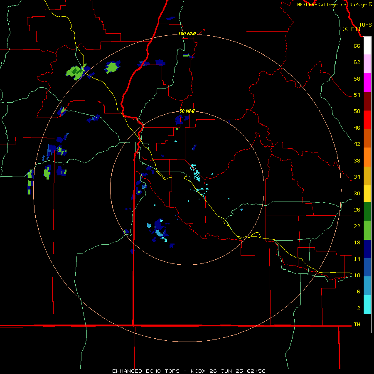Image resolution: width=374 pixels, height=374 pixels.
Task: Click the legend value "42"
Action: click(x=357, y=144)
